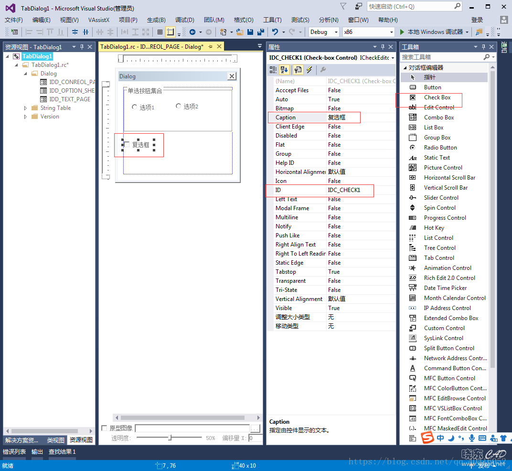Open the 格式(O) menu

pos(244,20)
